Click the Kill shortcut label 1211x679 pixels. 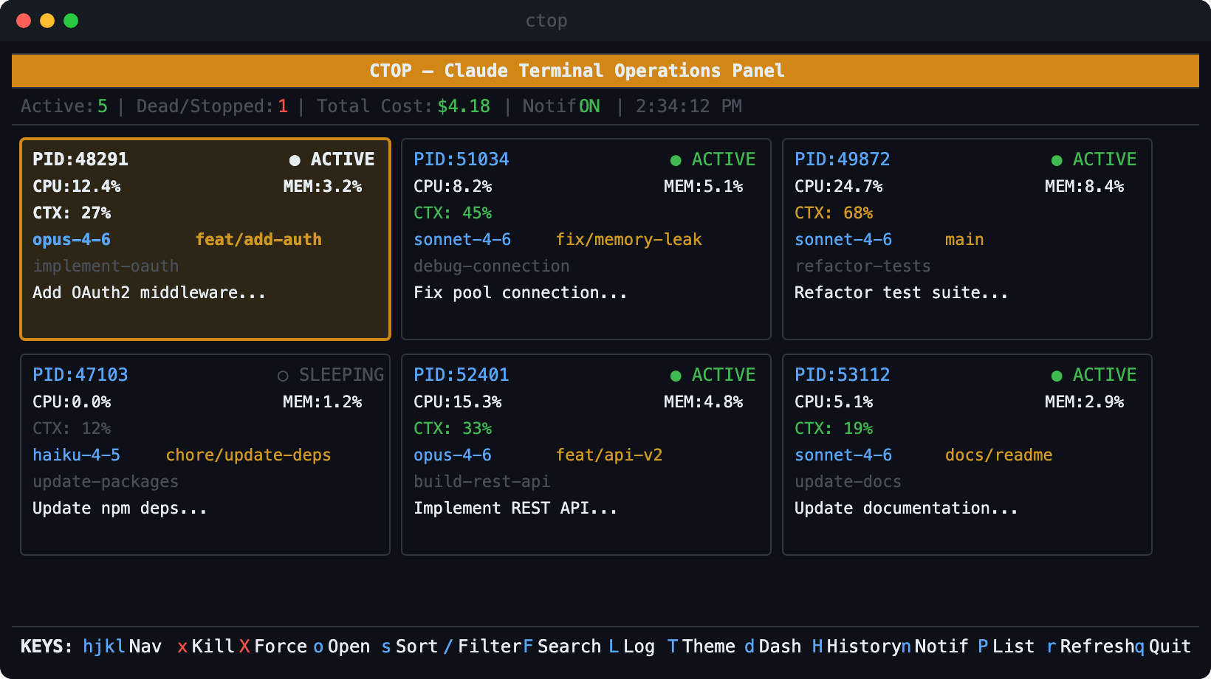pyautogui.click(x=206, y=647)
